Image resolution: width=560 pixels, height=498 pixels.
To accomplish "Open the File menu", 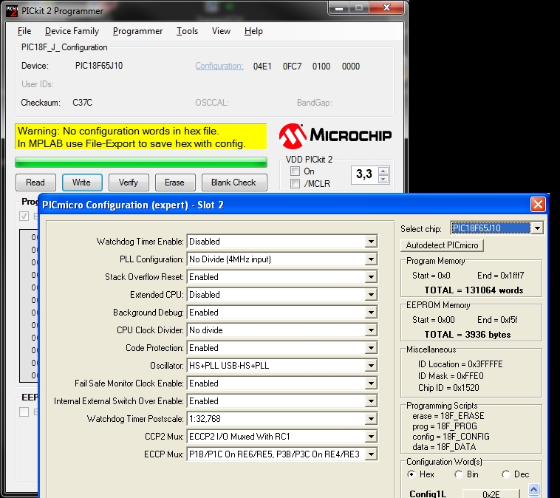I will coord(24,31).
